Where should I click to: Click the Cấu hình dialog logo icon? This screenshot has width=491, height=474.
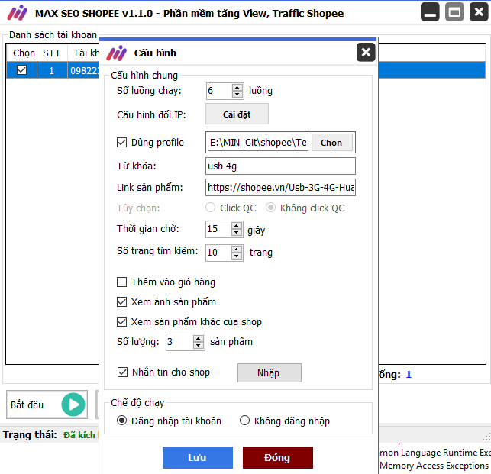pyautogui.click(x=116, y=53)
